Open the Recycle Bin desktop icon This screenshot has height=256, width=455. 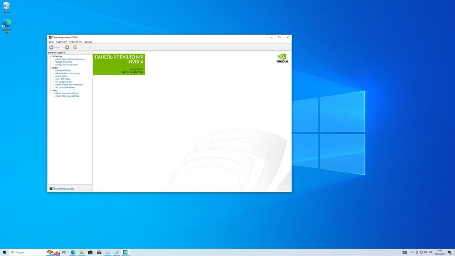(x=6, y=8)
